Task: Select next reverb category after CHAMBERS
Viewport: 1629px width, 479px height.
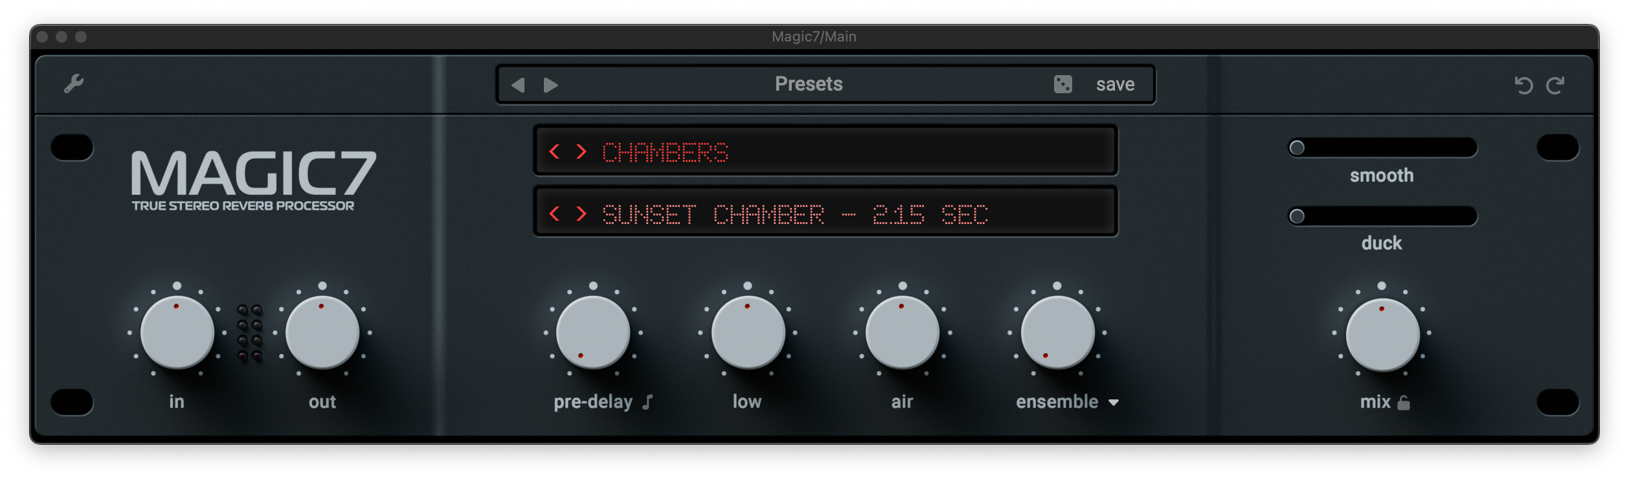Action: click(x=581, y=151)
